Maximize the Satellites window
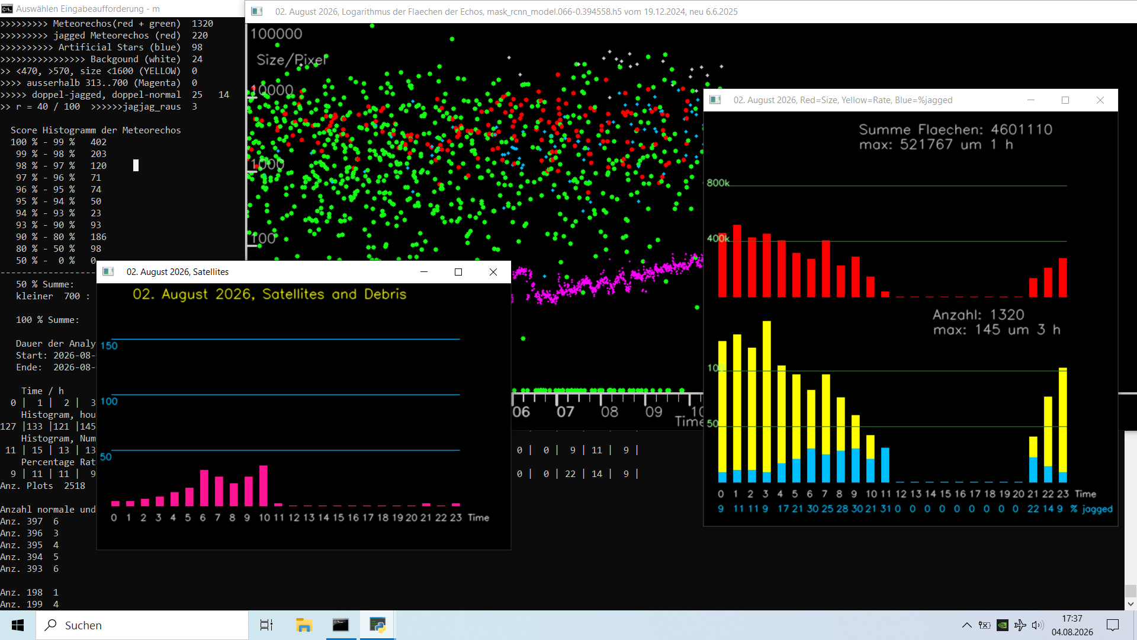 458,272
